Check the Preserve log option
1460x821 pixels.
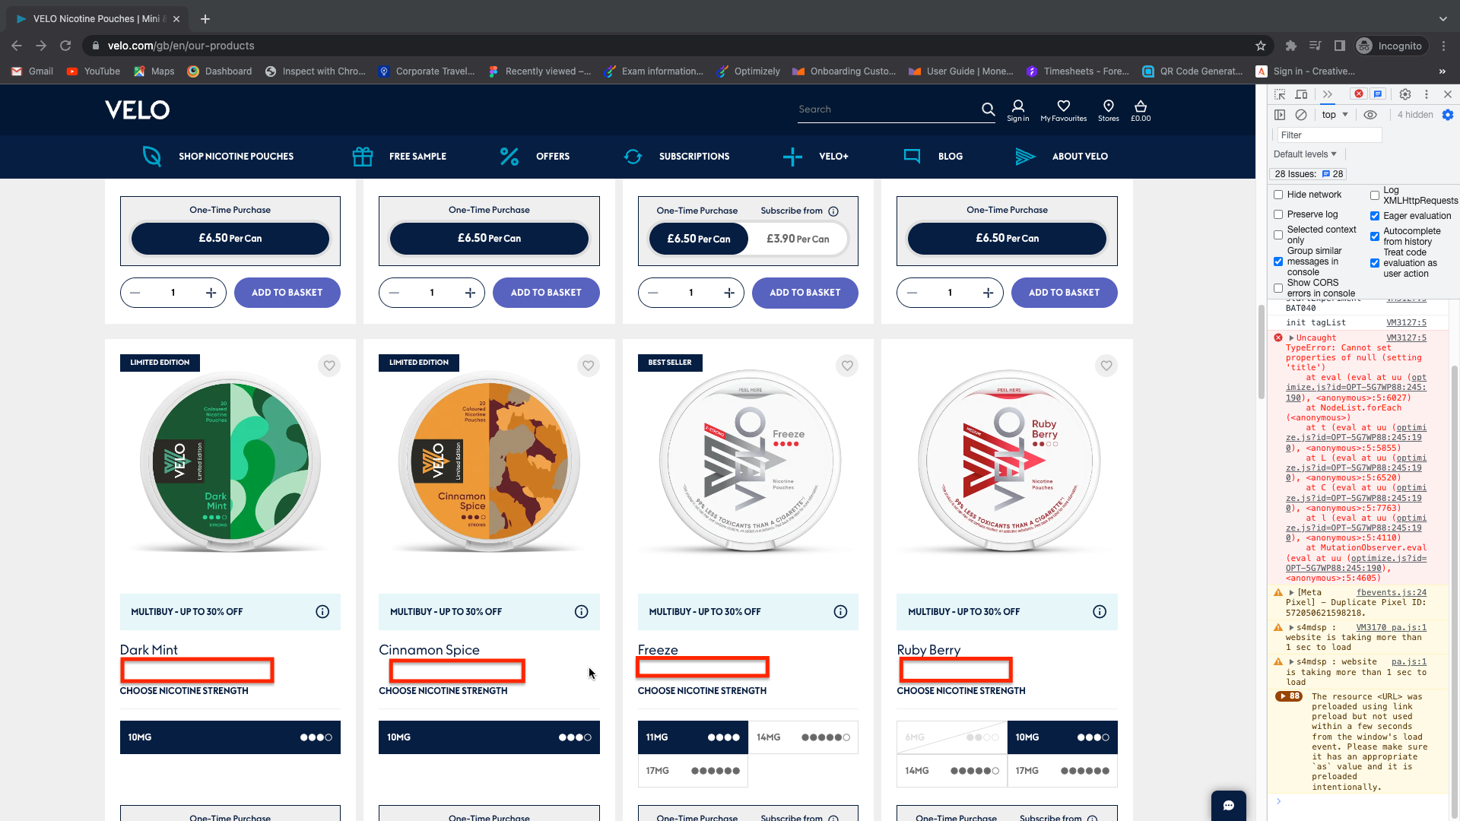[x=1278, y=214]
